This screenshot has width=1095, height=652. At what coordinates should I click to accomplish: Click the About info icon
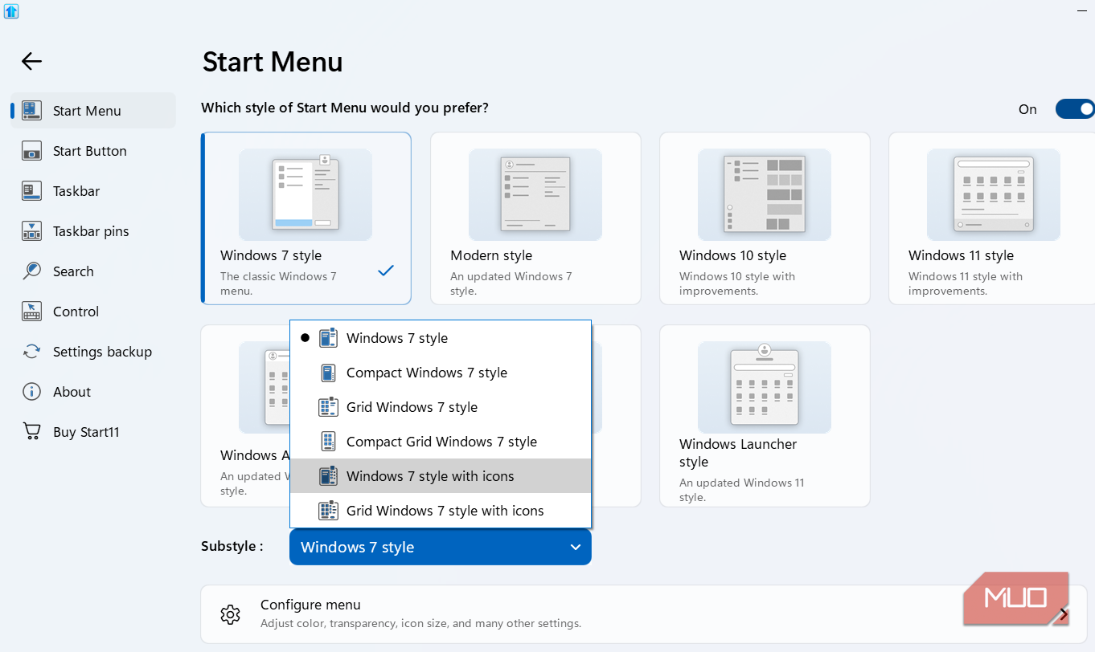pos(31,392)
